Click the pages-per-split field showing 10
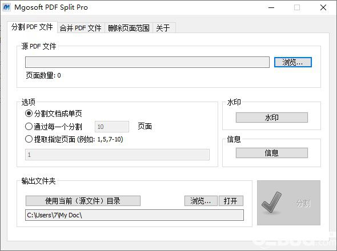 pyautogui.click(x=112, y=127)
